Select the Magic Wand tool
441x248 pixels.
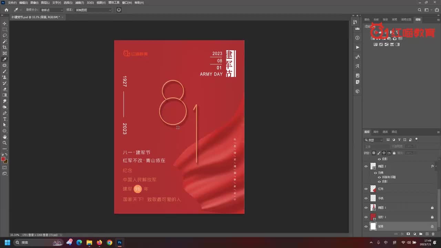pos(5,41)
